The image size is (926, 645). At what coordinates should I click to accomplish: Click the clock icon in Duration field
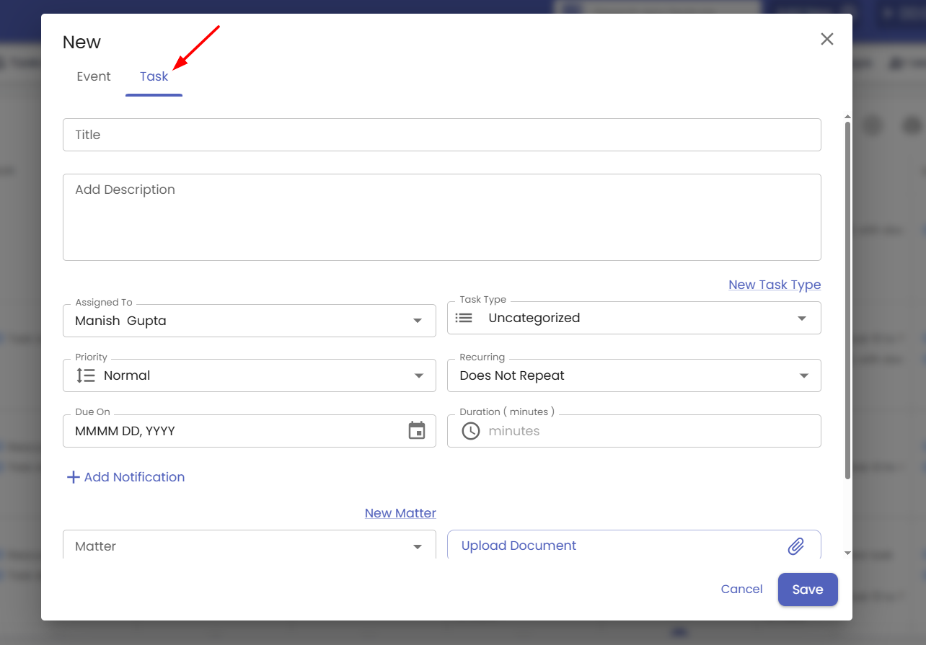coord(471,431)
